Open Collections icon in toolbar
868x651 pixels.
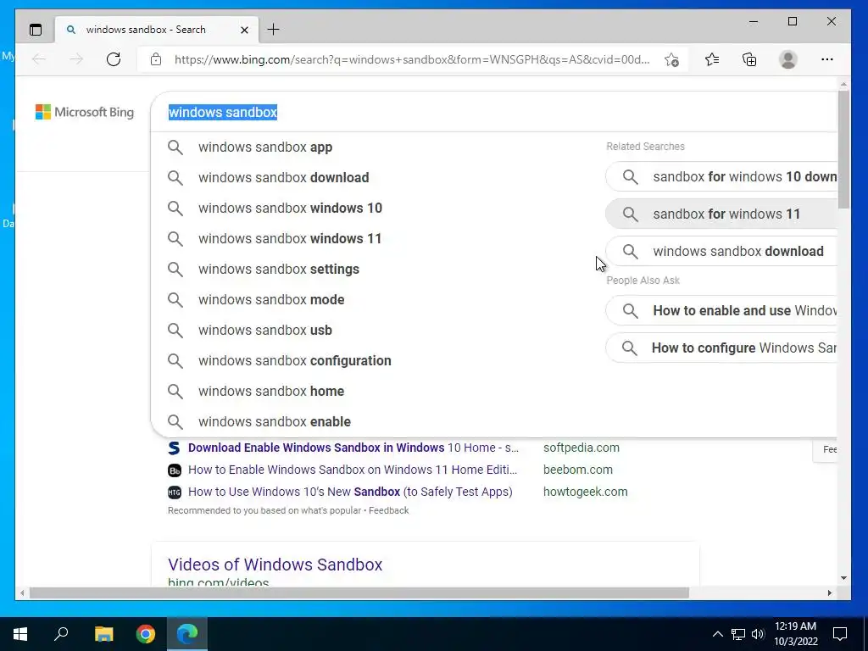(749, 59)
